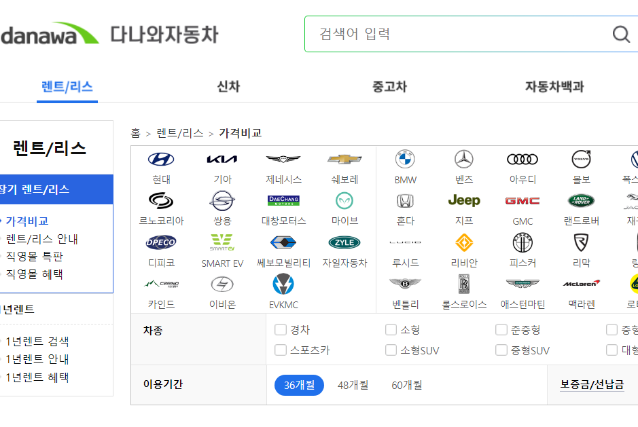Pick the Rimac (리막) logo
This screenshot has width=638, height=427.
[x=581, y=242]
